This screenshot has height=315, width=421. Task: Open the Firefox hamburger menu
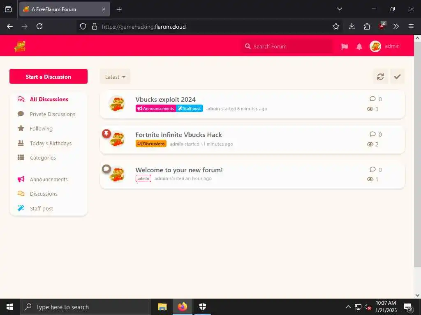coord(411,26)
